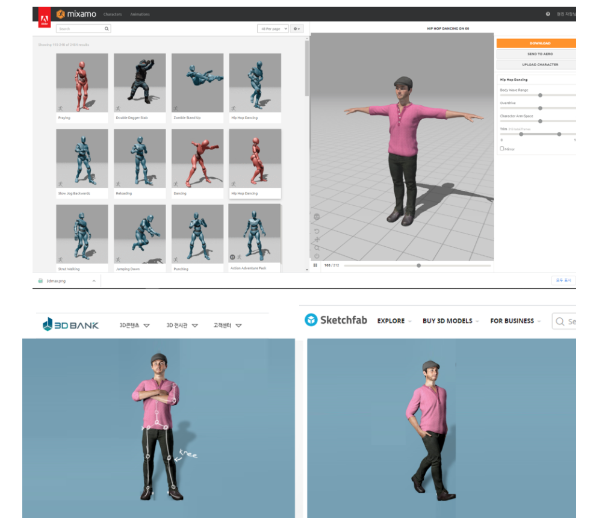
Task: Click the Overdrive slider handle
Action: 540,108
